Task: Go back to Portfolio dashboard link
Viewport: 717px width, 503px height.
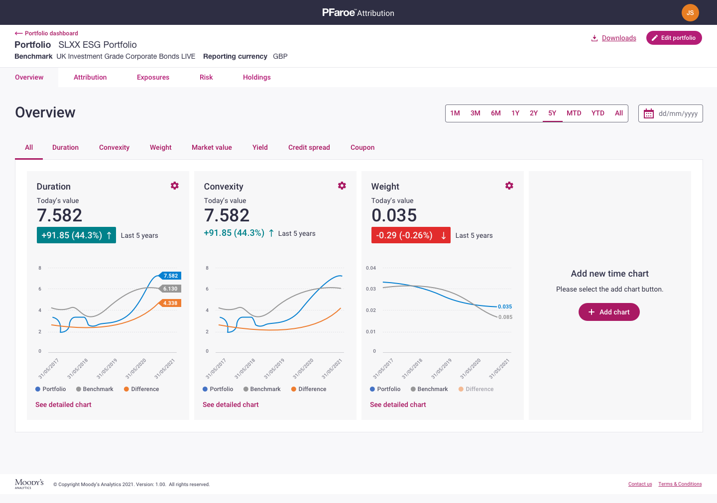Action: 51,33
